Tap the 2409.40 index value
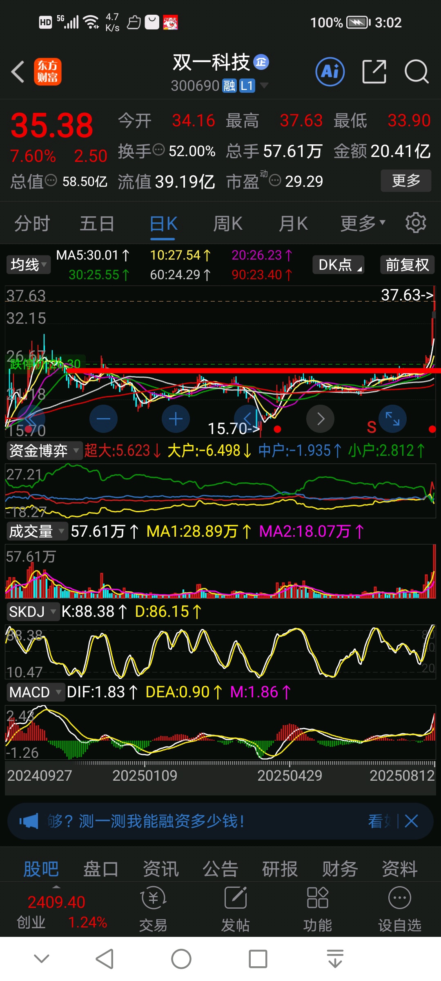This screenshot has height=981, width=441. (56, 902)
